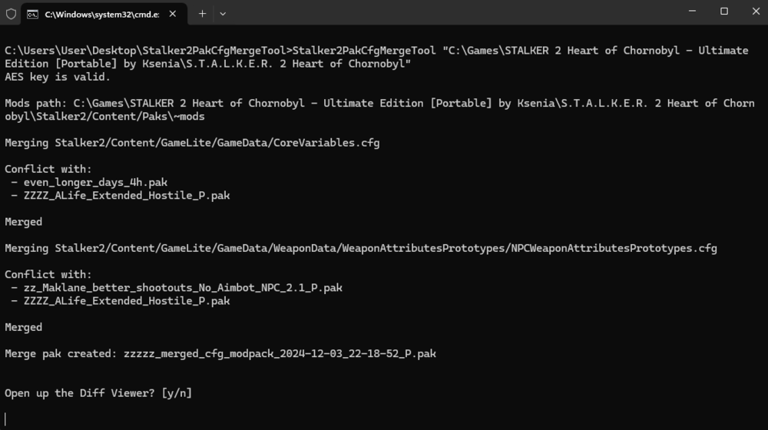This screenshot has width=768, height=430.
Task: Click the "AES key is valid." line
Action: pyautogui.click(x=58, y=77)
